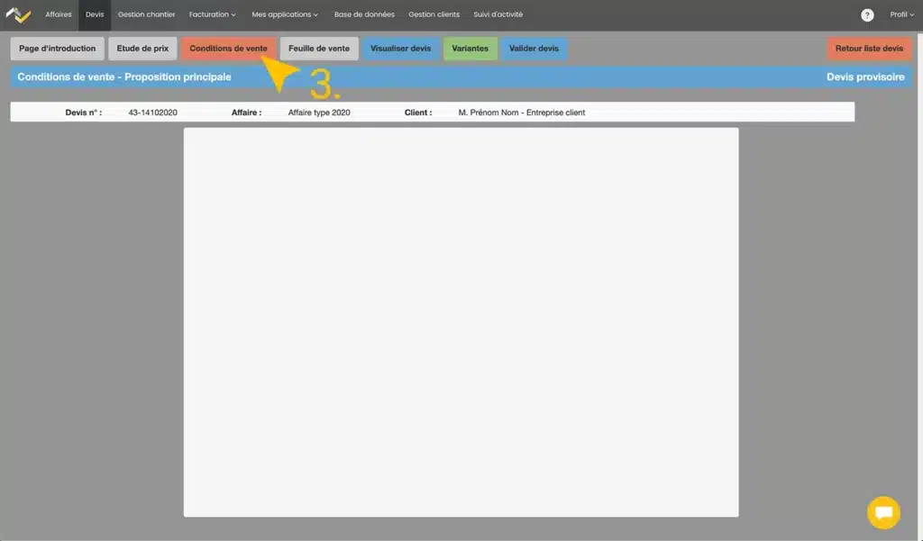The width and height of the screenshot is (923, 541).
Task: Click Valider devis button
Action: [534, 49]
